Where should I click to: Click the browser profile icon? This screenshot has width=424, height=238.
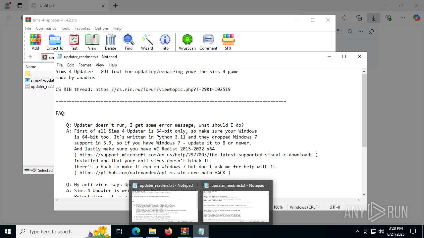pyautogui.click(x=7, y=6)
